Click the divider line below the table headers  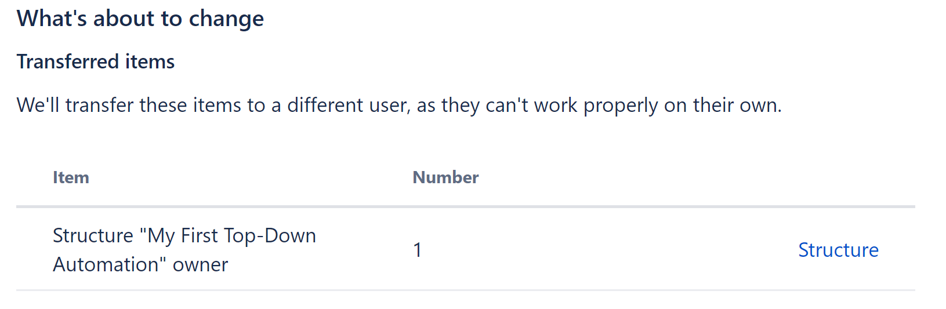[465, 206]
